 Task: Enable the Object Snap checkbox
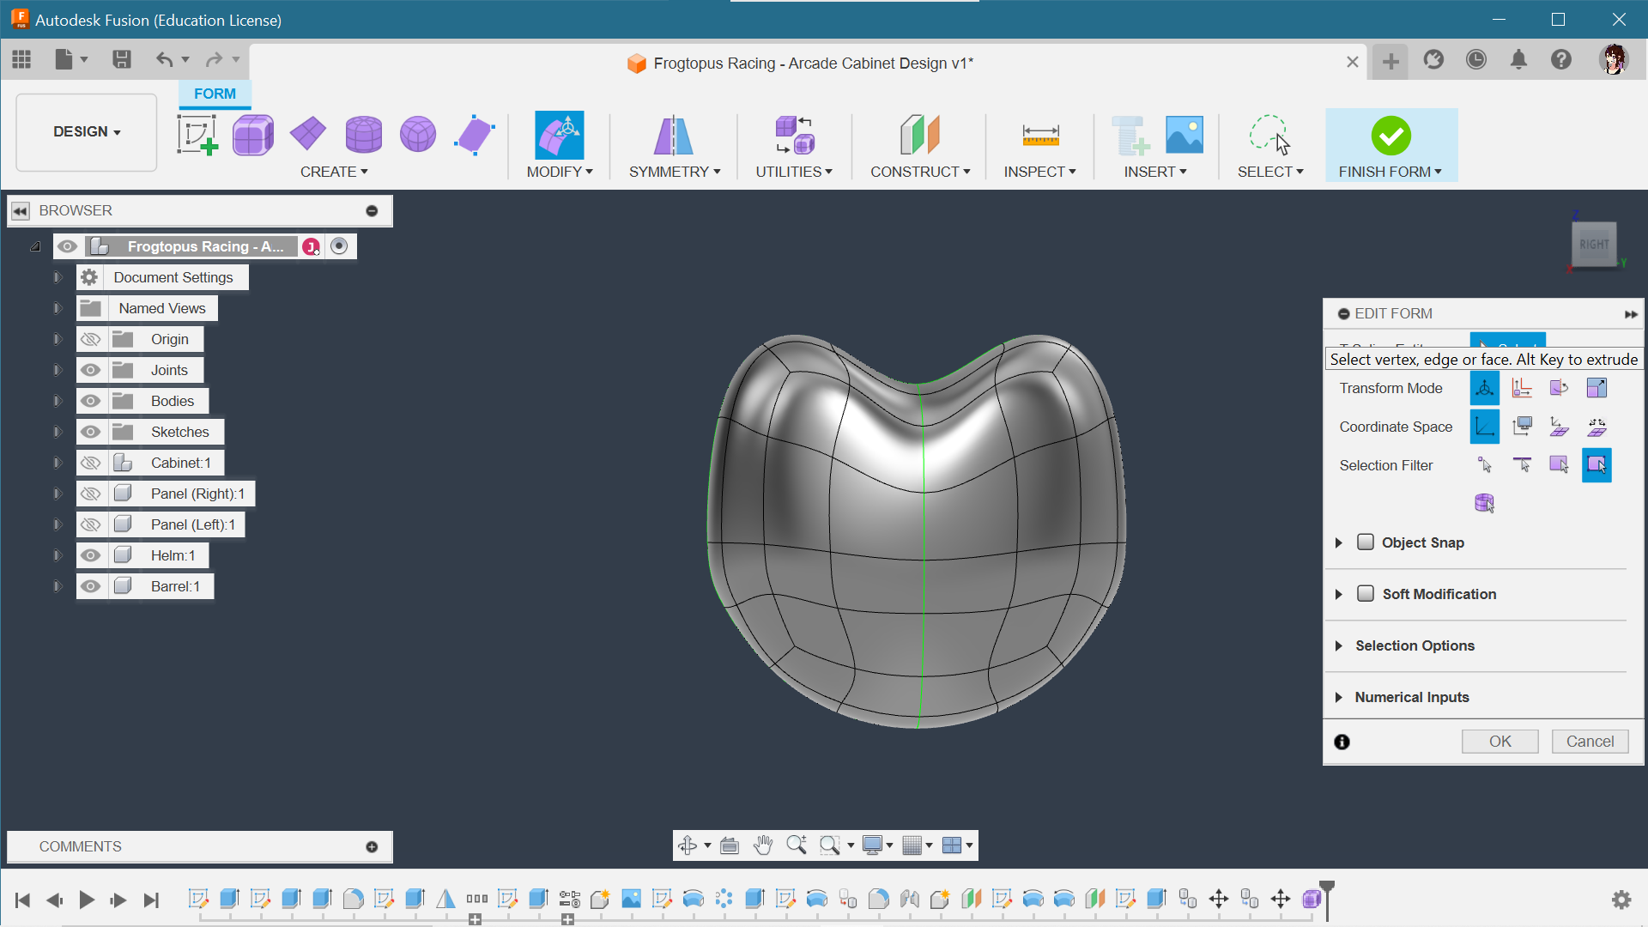[1366, 542]
